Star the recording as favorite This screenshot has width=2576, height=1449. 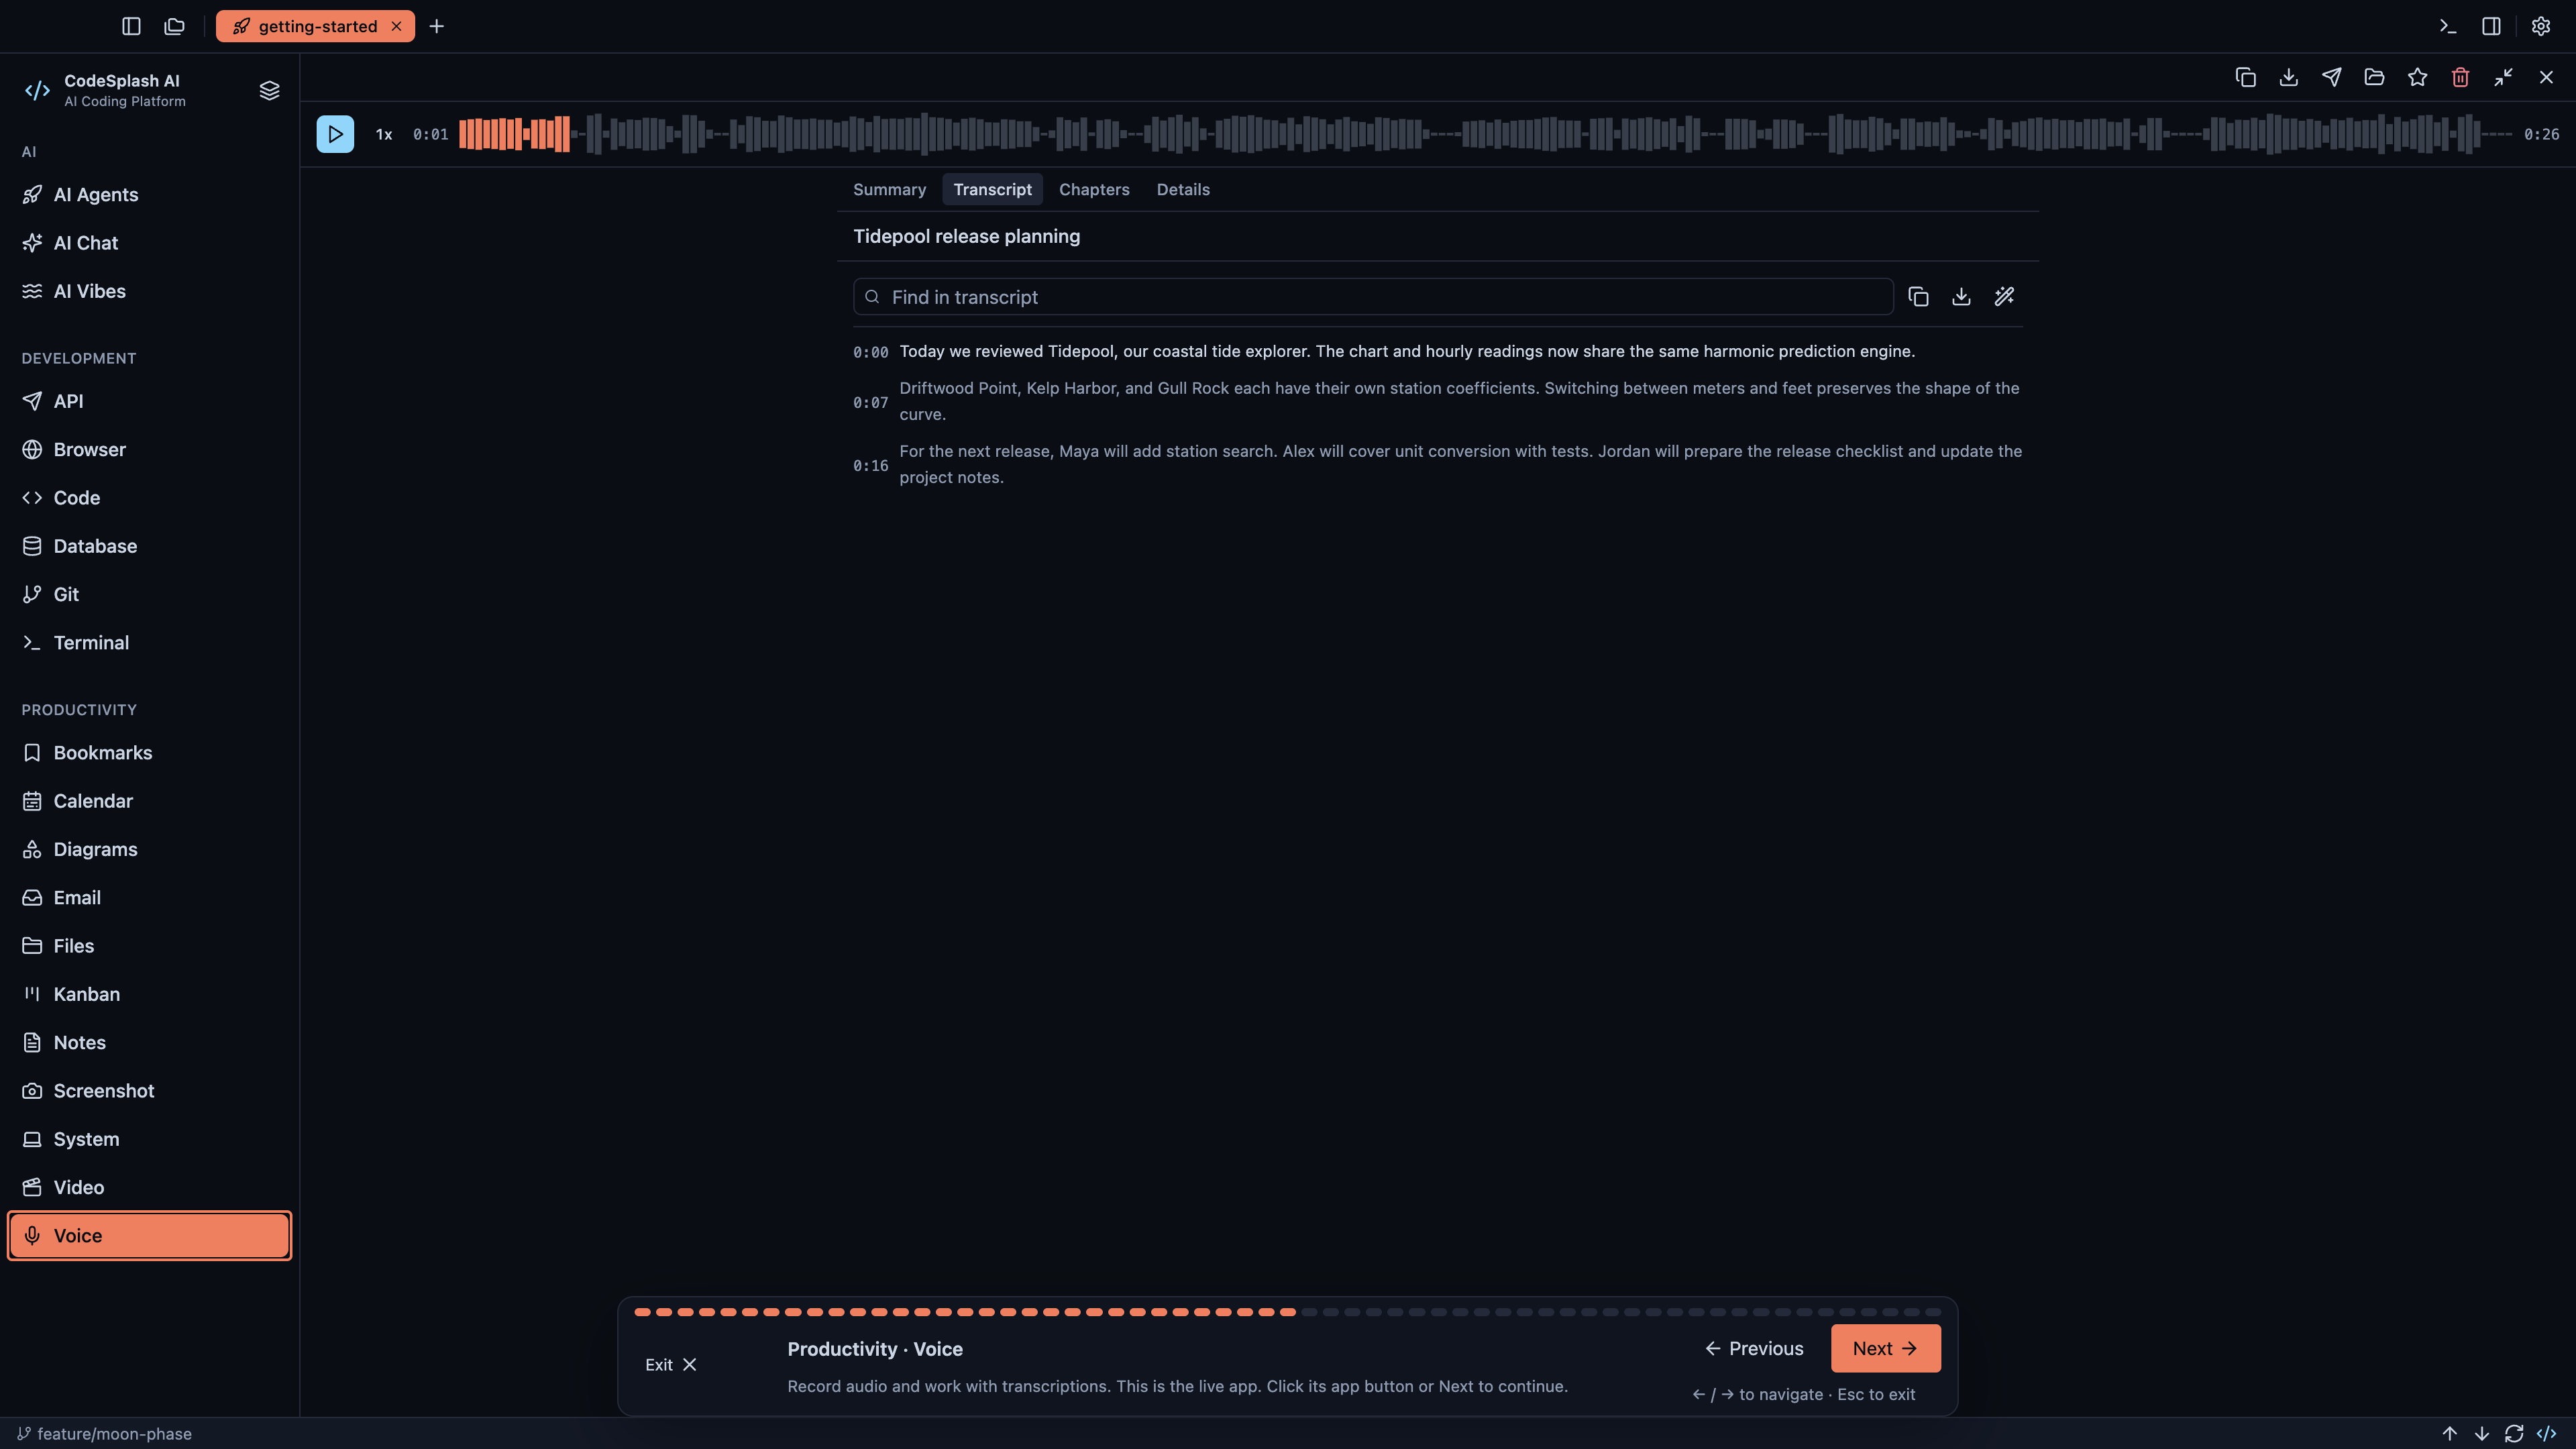(x=2417, y=77)
